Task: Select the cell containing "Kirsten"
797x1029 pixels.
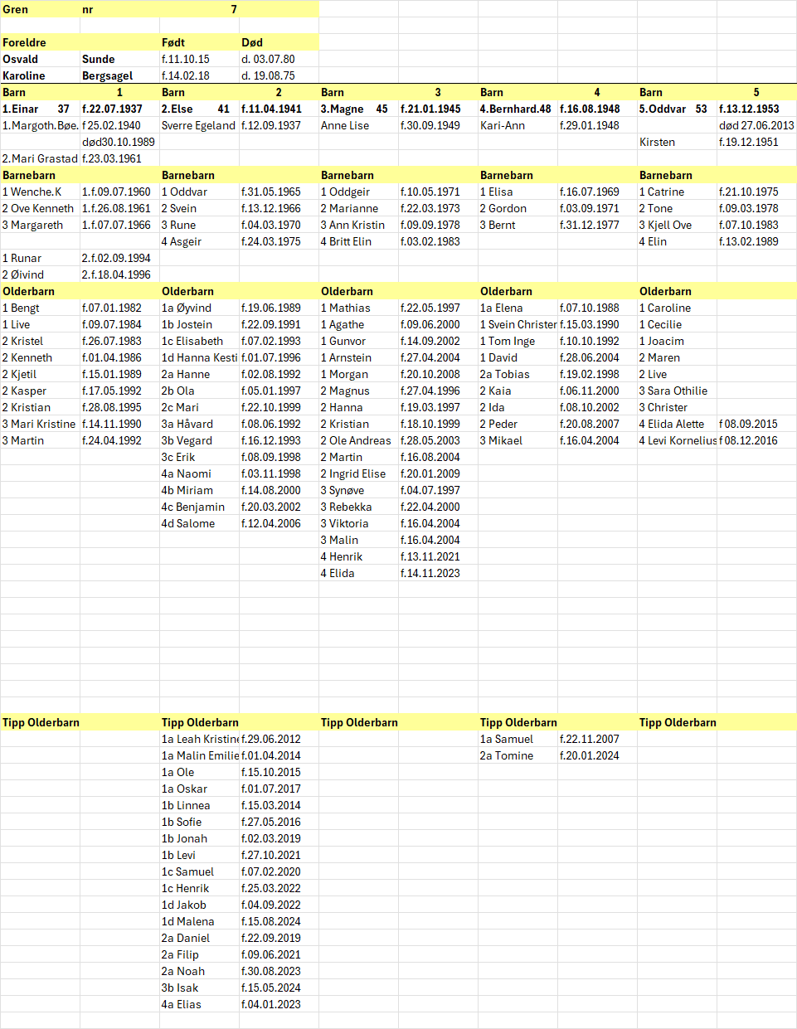Action: [x=677, y=142]
